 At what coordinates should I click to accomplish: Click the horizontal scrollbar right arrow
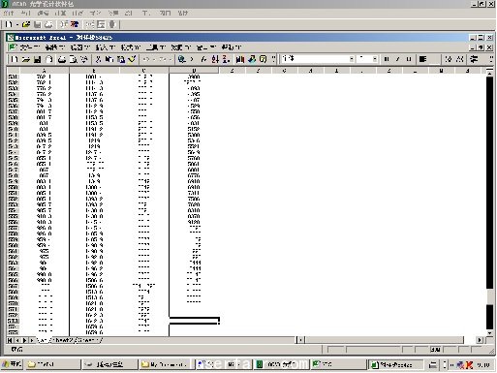pyautogui.click(x=481, y=340)
